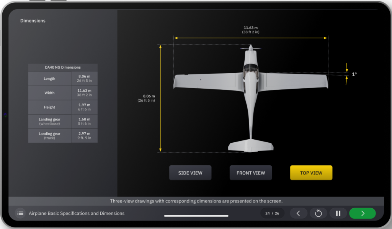Open the table of contents menu icon
Screen dimensions: 392x229
(x=21, y=213)
